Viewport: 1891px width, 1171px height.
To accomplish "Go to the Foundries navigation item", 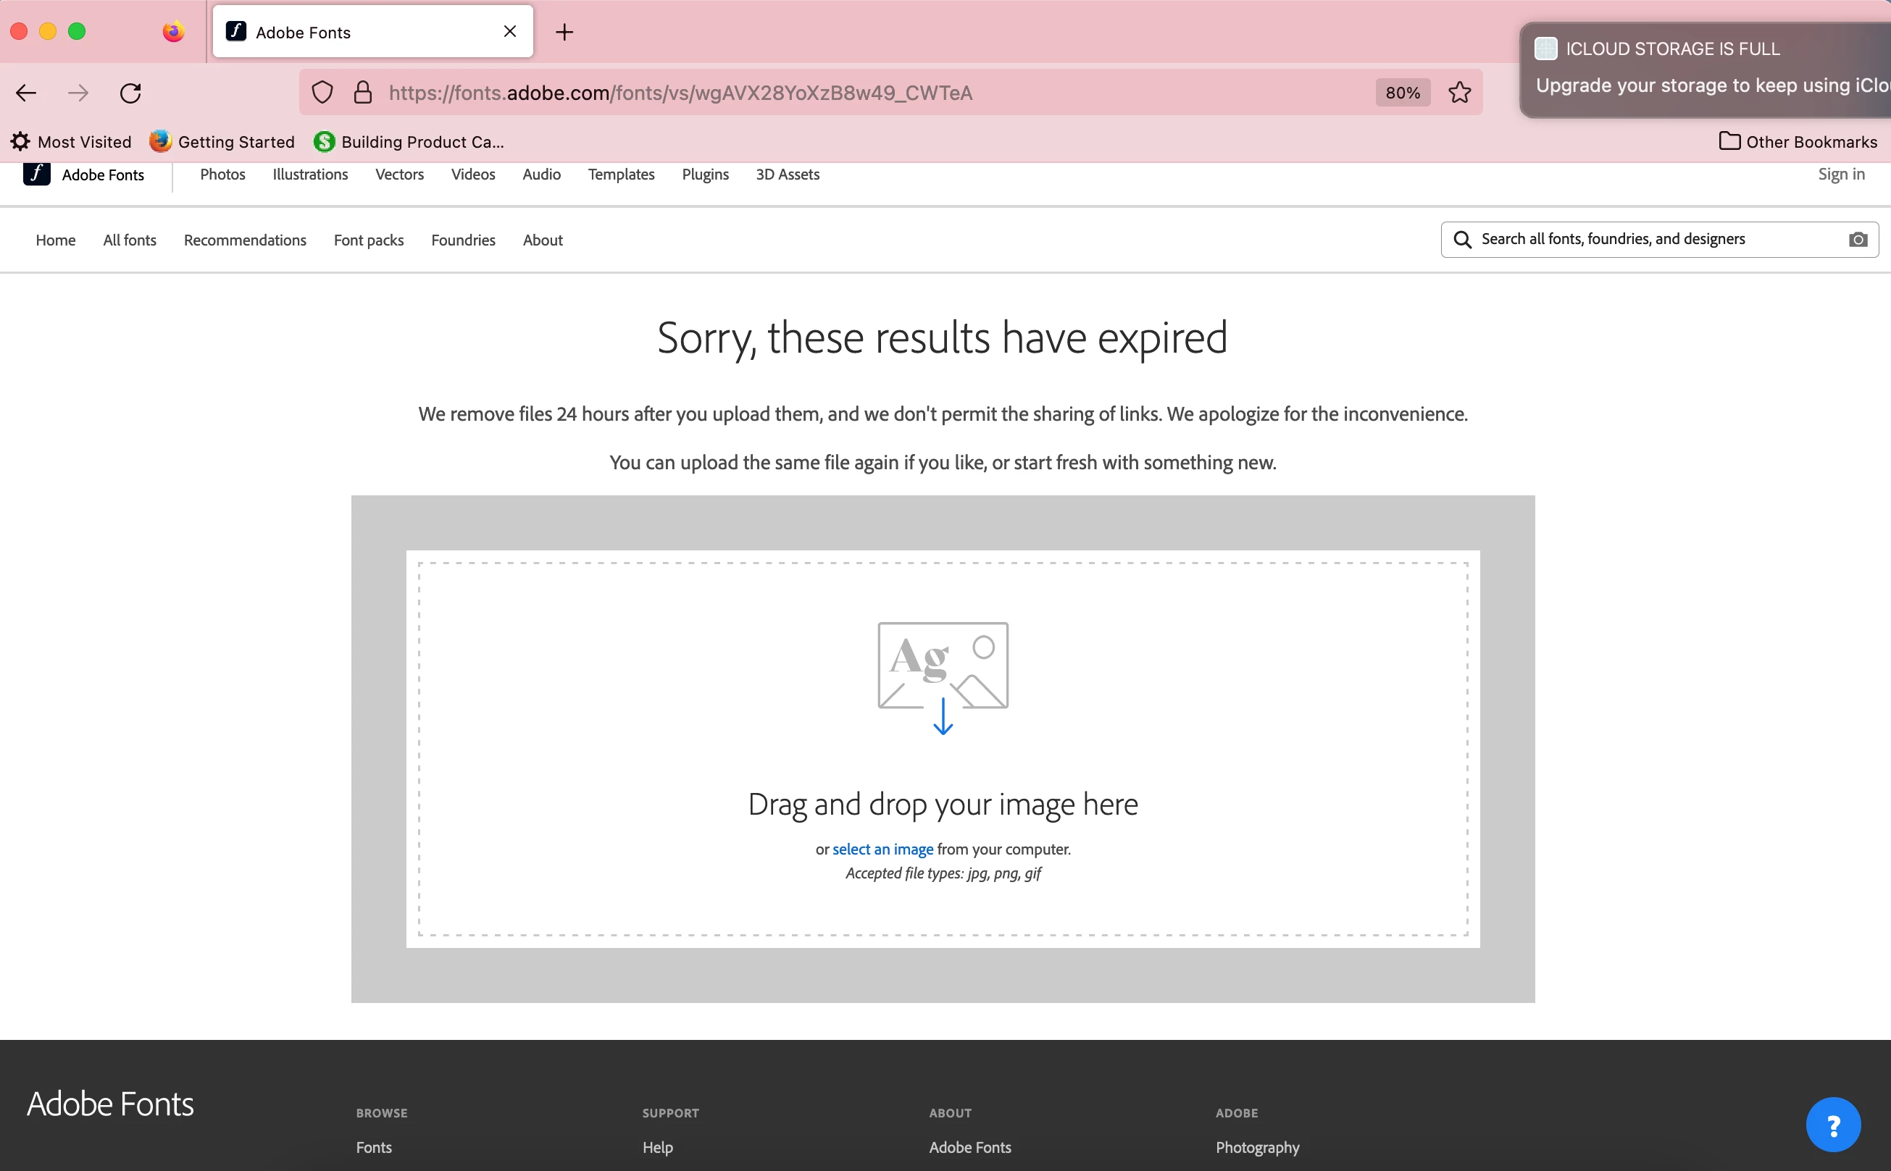I will pos(462,240).
